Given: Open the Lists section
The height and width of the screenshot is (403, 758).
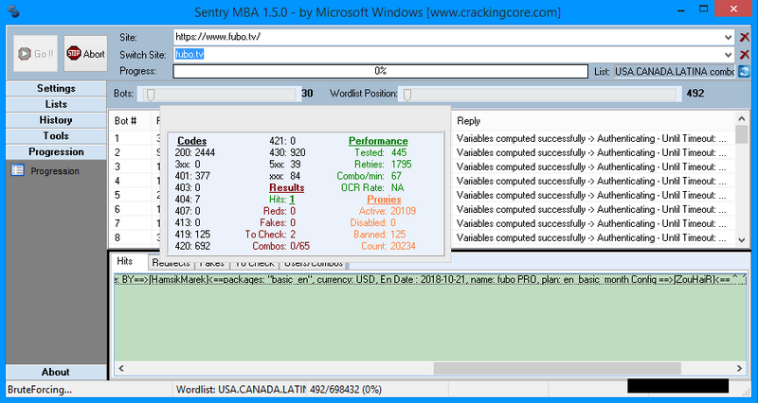Looking at the screenshot, I should click(56, 104).
